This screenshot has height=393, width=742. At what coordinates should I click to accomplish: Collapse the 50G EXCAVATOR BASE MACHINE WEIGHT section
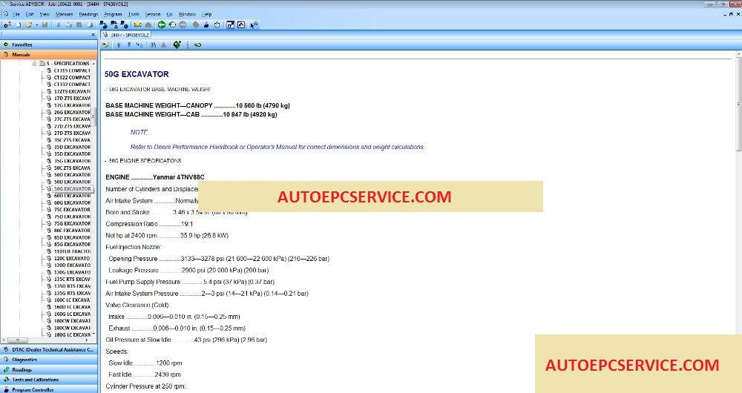pos(105,89)
